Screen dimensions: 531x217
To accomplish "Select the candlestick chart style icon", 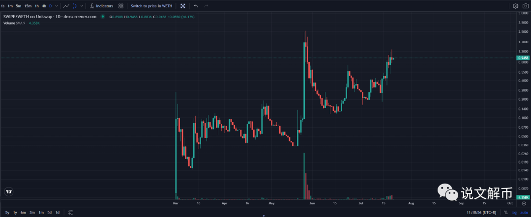I will (x=75, y=6).
